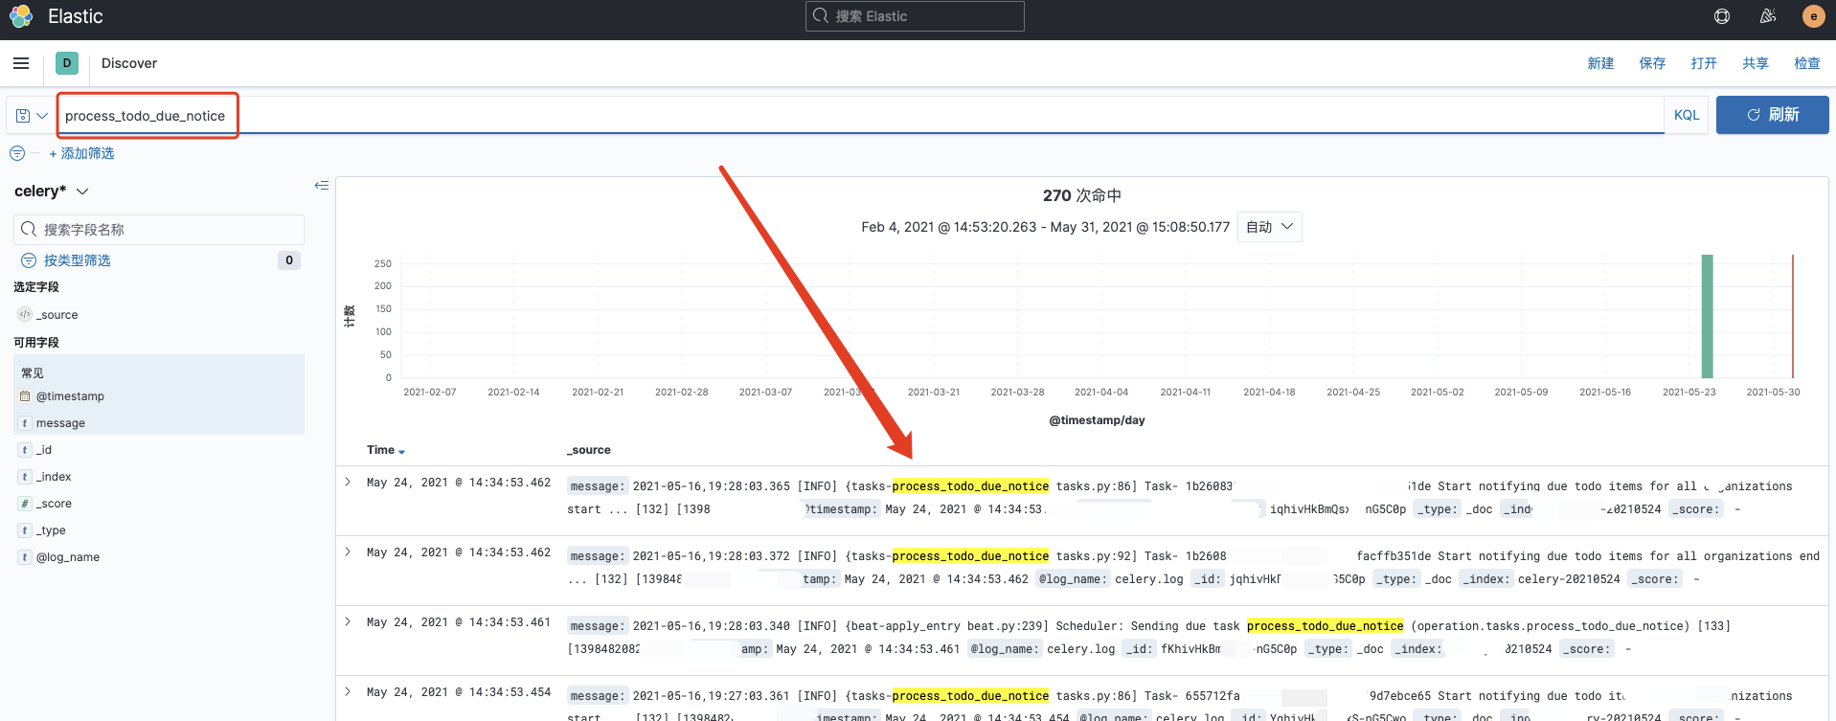The height and width of the screenshot is (721, 1836).
Task: Click the user avatar icon
Action: point(1813,16)
